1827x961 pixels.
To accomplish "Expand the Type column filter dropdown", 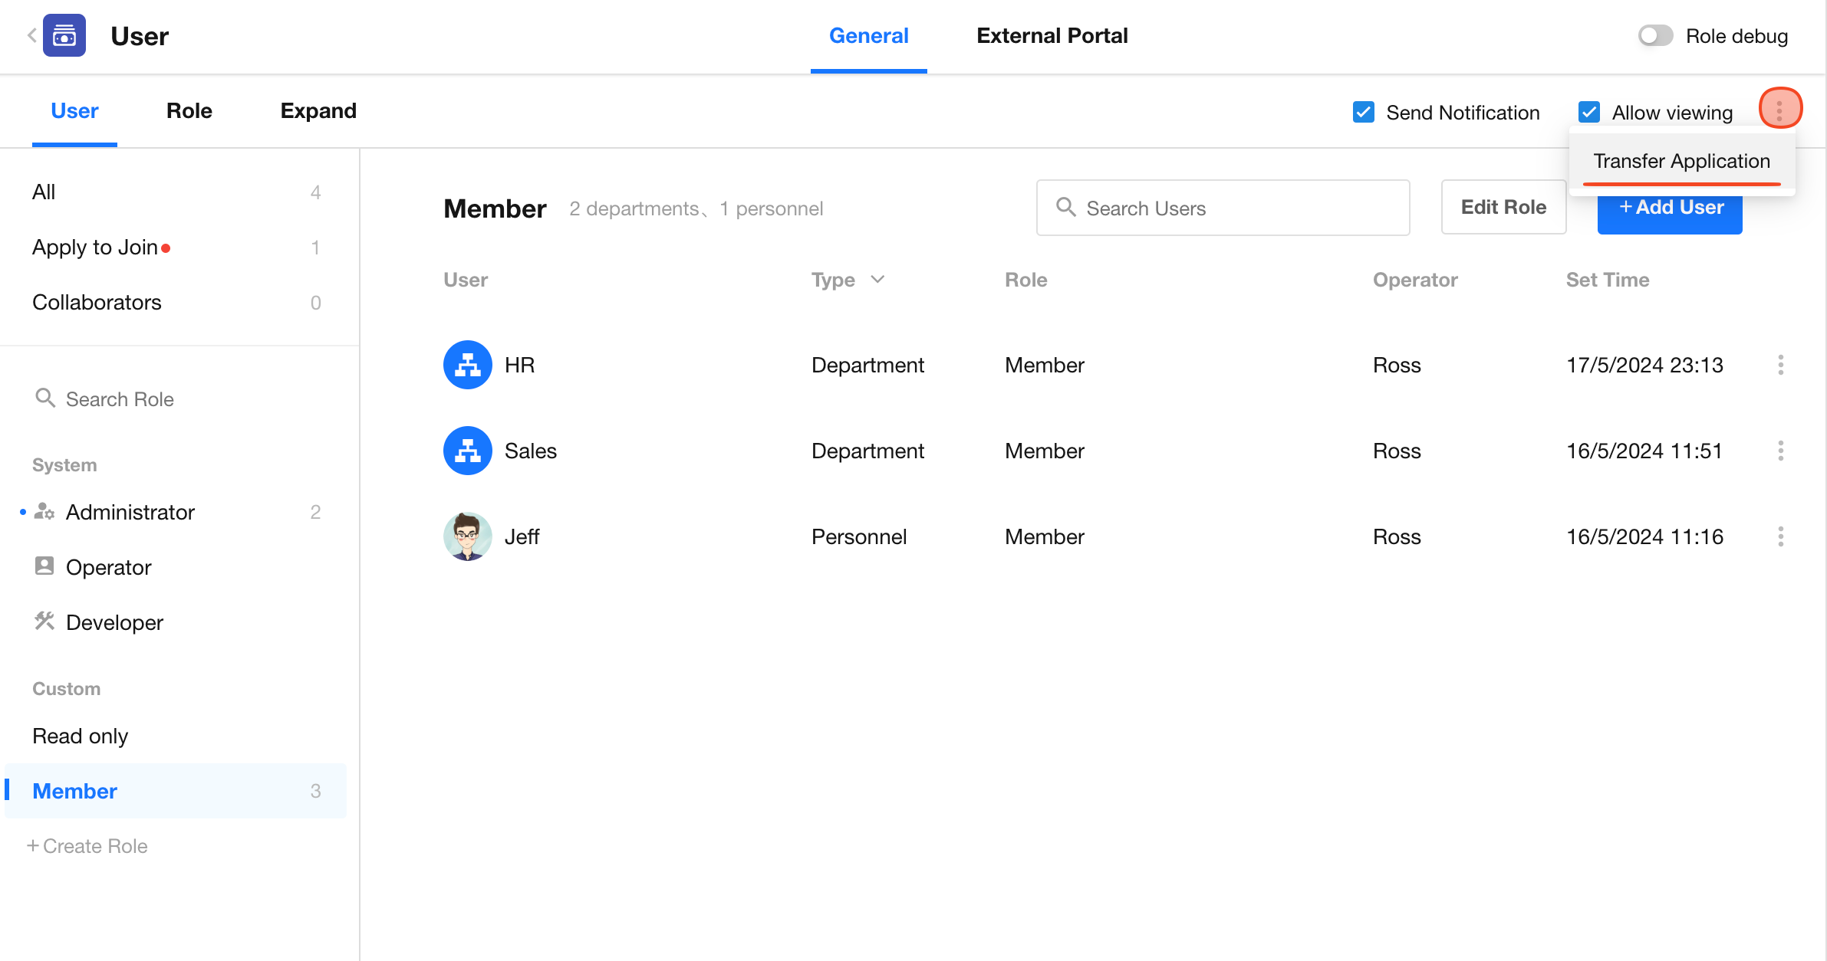I will (877, 280).
